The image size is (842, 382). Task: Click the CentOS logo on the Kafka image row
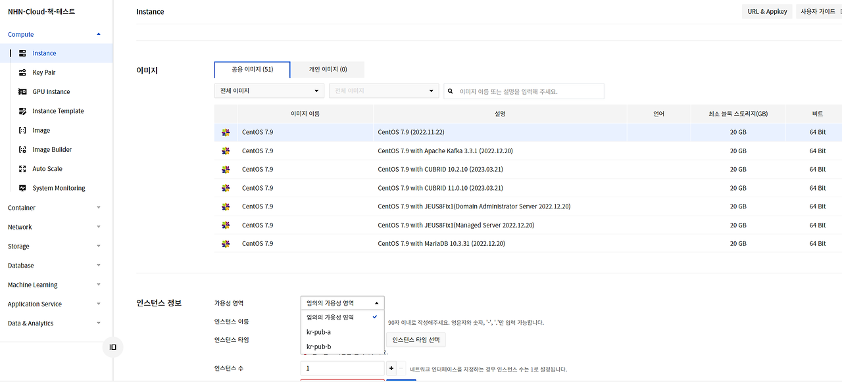226,151
